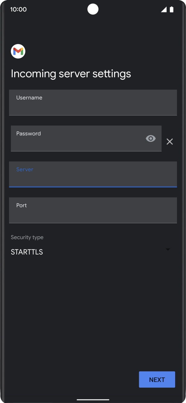
Task: Click the Username input field
Action: pyautogui.click(x=93, y=103)
